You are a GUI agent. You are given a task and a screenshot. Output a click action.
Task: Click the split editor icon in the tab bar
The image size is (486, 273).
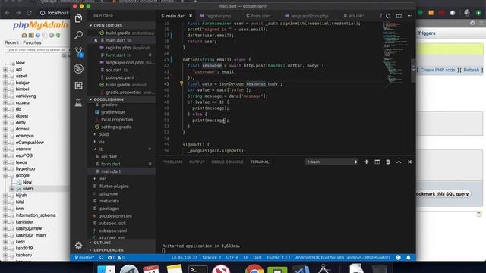click(x=399, y=16)
